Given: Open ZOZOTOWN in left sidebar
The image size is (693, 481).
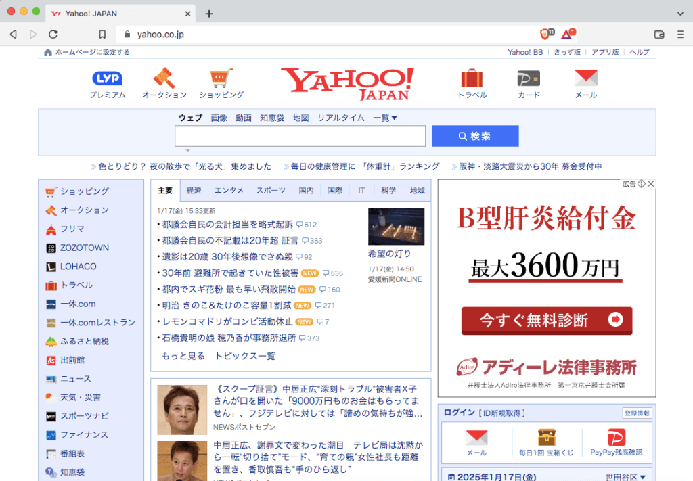Looking at the screenshot, I should point(77,248).
